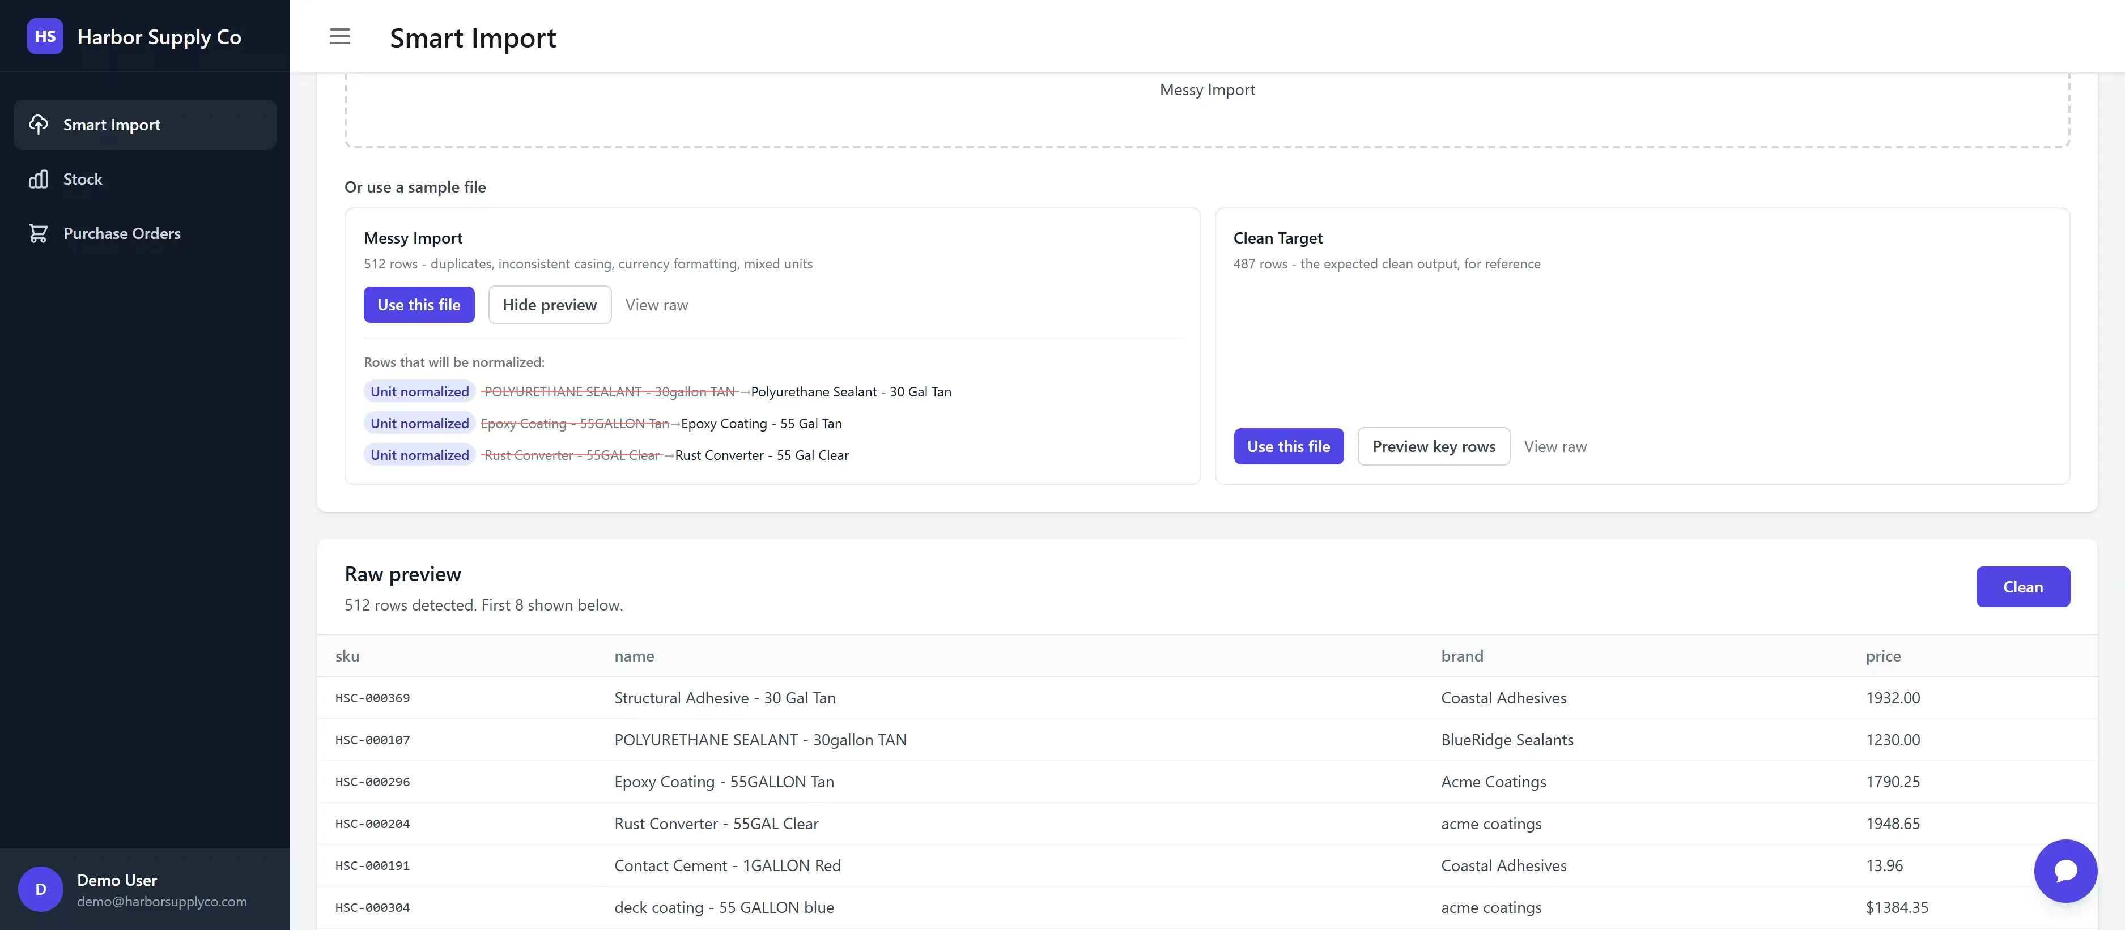Screen dimensions: 2125x930
Task: Click Contact Cement - 1GALLON Red name
Action: coord(728,865)
